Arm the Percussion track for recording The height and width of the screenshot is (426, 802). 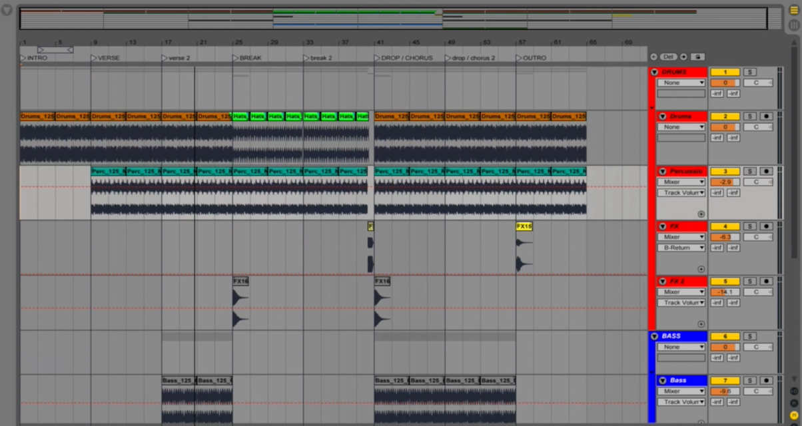[766, 171]
